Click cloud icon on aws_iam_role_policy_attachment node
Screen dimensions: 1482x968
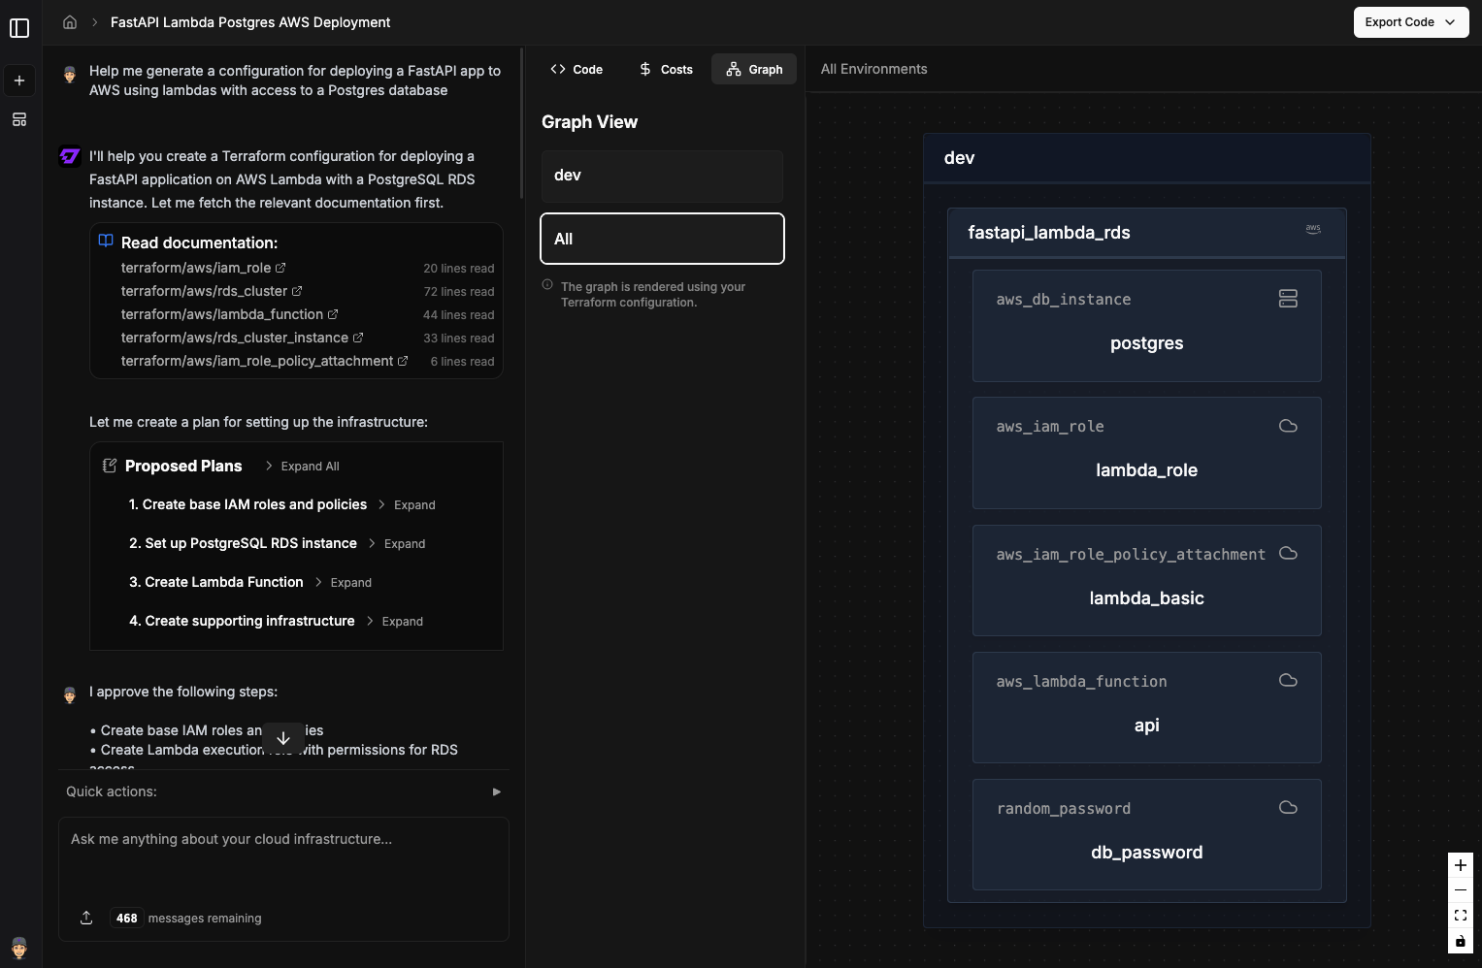pos(1288,553)
